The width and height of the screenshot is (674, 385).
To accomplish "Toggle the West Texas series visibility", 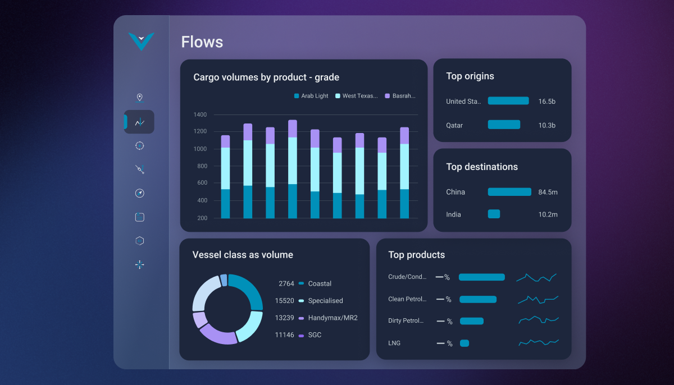I will pyautogui.click(x=358, y=96).
